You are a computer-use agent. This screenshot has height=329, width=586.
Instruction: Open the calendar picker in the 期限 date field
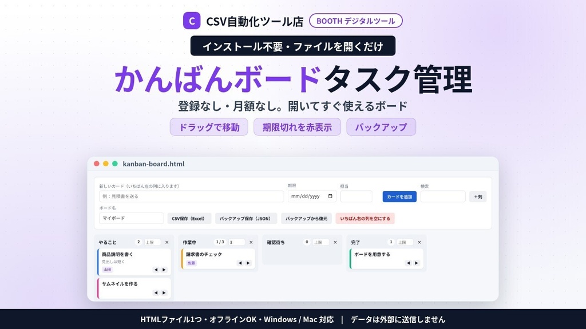coord(330,196)
